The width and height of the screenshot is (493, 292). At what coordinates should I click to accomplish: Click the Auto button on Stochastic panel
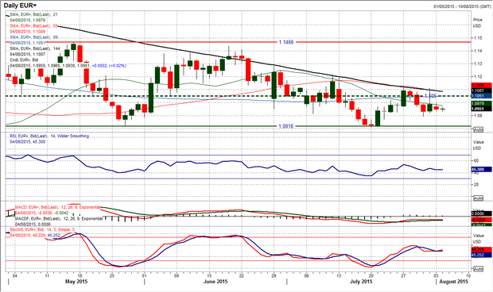pyautogui.click(x=478, y=269)
